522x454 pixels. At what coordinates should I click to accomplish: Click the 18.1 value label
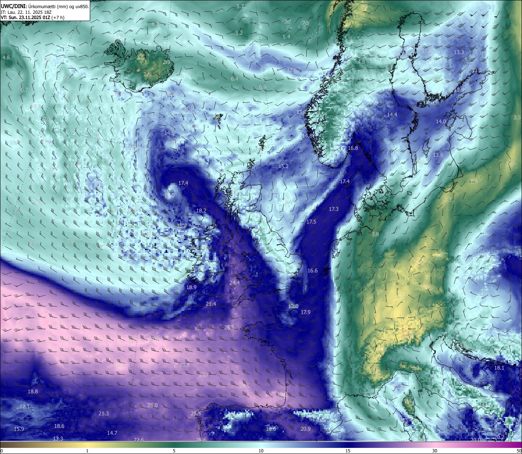coord(499,368)
